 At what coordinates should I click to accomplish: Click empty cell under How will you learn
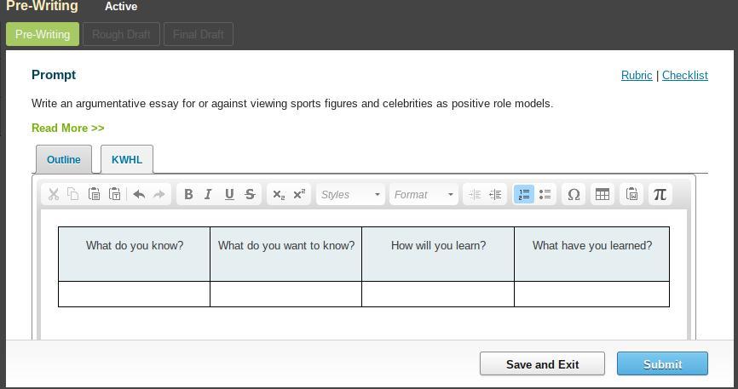(x=438, y=294)
